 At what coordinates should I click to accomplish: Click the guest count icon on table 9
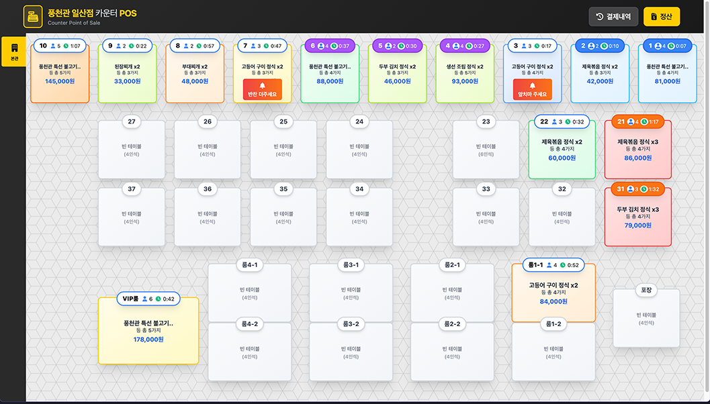(x=118, y=46)
